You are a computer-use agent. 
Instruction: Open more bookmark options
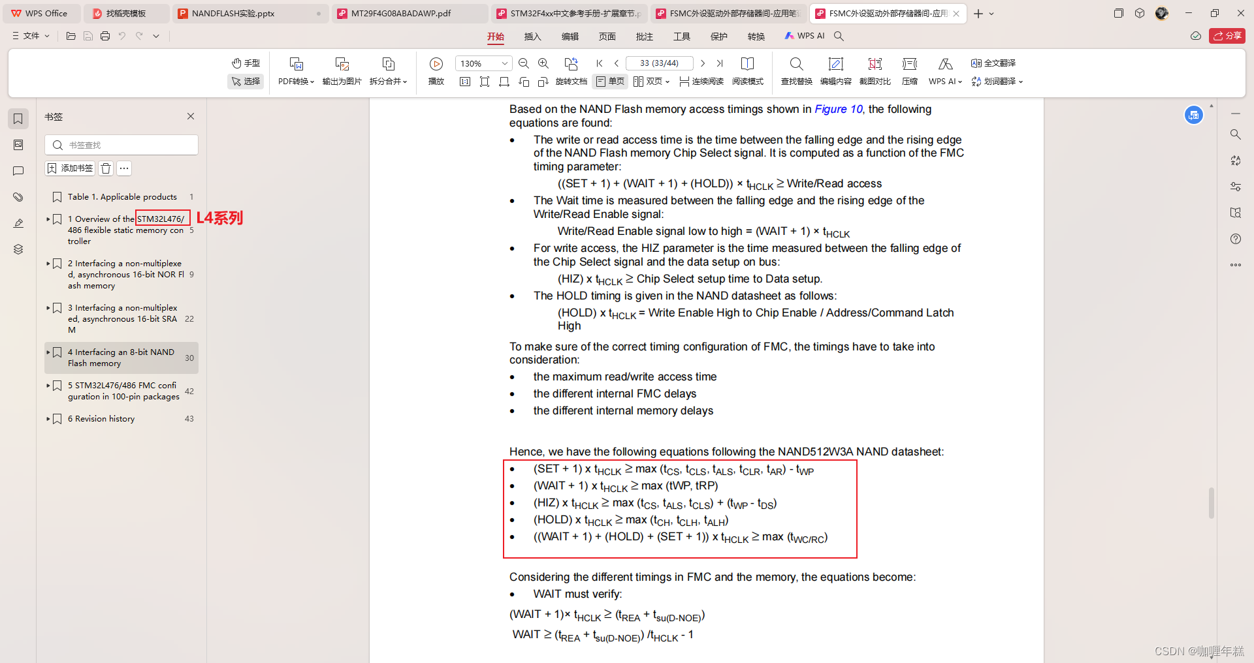tap(124, 168)
